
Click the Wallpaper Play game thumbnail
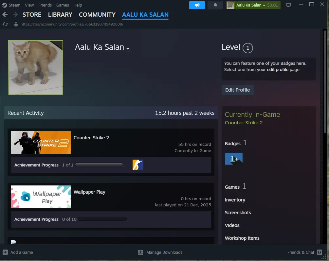click(41, 197)
